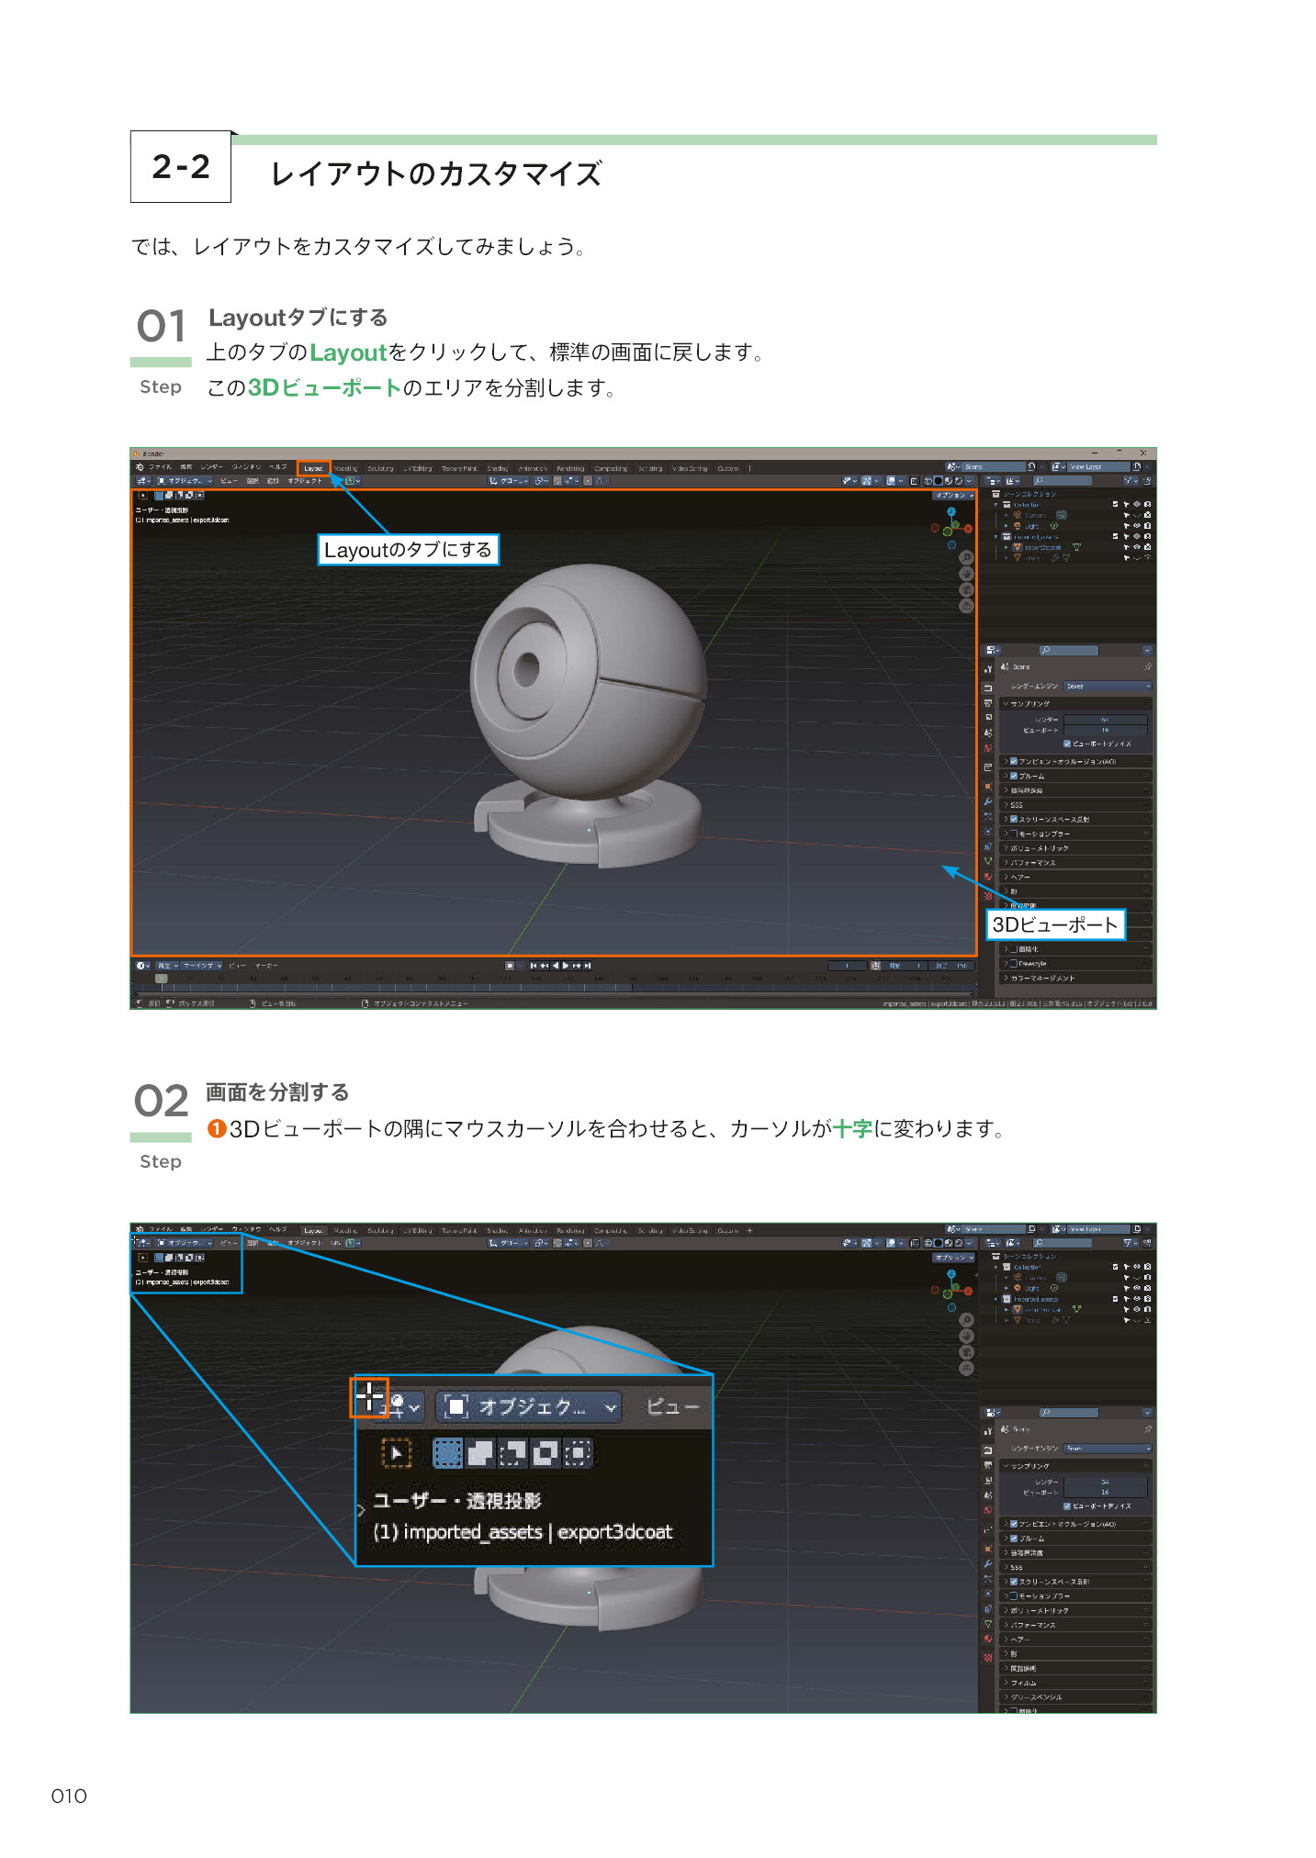1316x1858 pixels.
Task: Open the Tool properties tab icon in Step 01
Action: pos(988,669)
